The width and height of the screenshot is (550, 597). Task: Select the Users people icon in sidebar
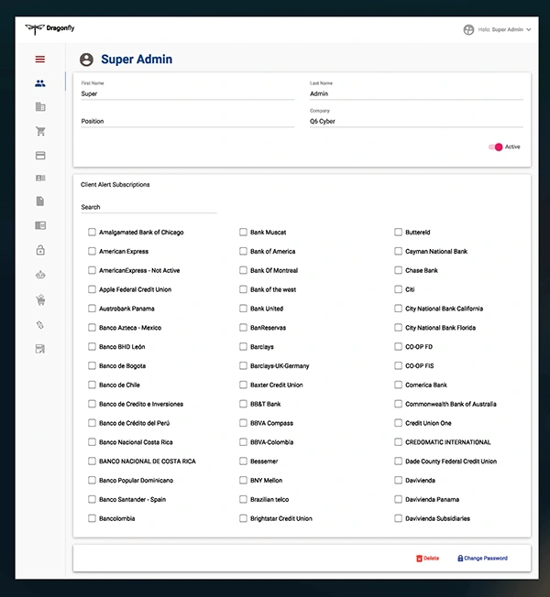click(x=40, y=83)
